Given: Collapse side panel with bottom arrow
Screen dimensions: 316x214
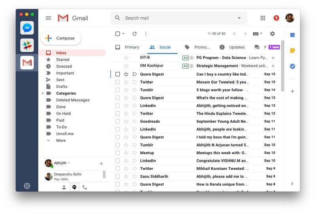Looking at the screenshot, I should (292, 184).
